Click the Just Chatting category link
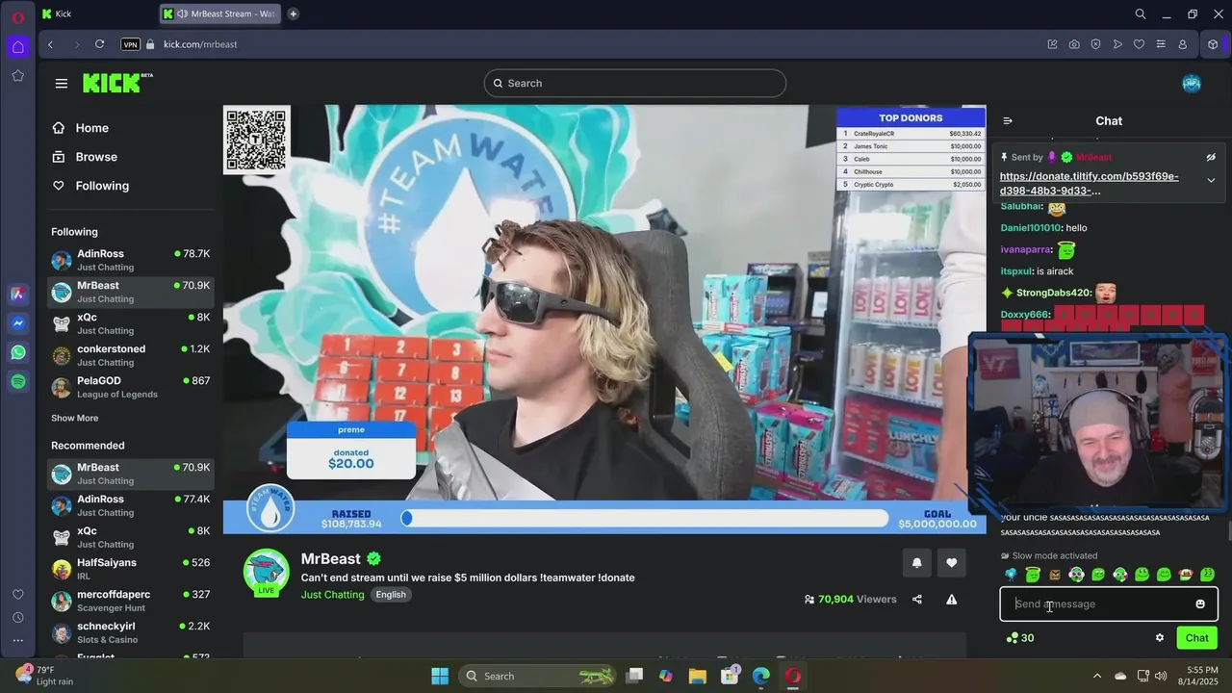Viewport: 1232px width, 693px height. tap(333, 595)
